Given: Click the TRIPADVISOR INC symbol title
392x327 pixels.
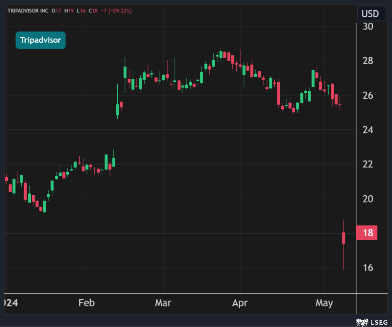Looking at the screenshot, I should click(28, 11).
